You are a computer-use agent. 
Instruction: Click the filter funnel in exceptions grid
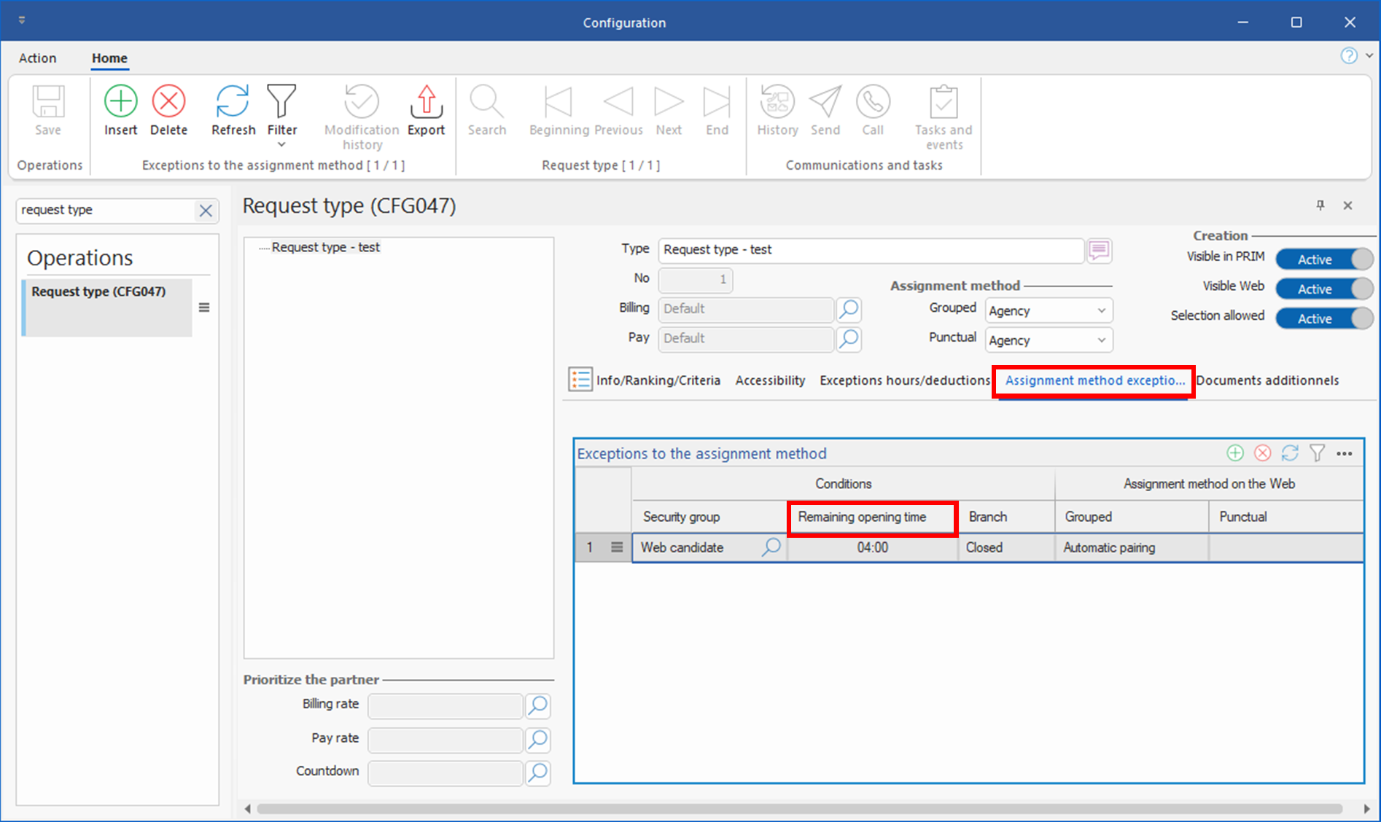click(x=1317, y=453)
